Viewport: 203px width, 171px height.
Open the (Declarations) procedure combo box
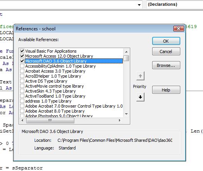pos(174,5)
